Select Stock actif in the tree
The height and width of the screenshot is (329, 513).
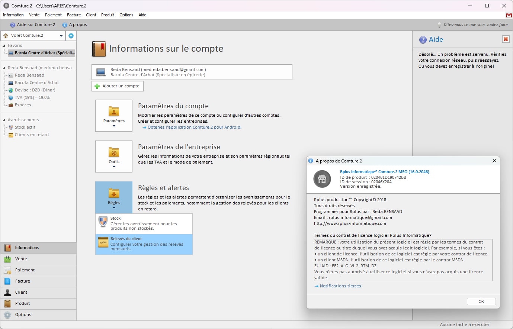point(25,127)
